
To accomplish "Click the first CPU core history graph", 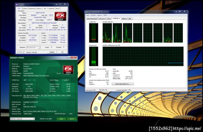I will 107,33.
